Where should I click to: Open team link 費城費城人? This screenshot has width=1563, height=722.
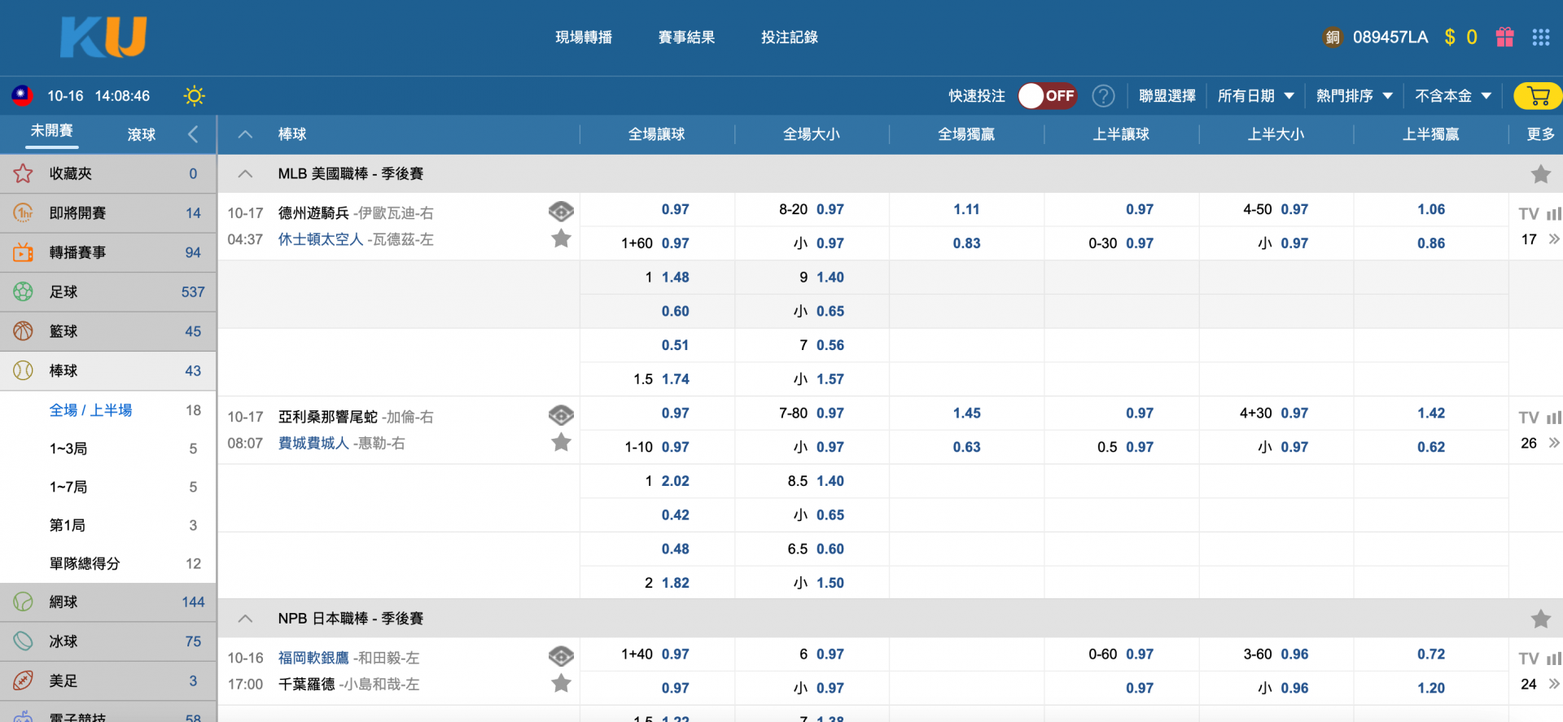(313, 443)
